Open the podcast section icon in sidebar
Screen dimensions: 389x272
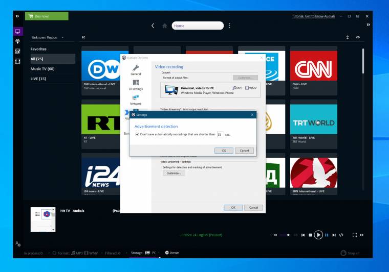pos(17,41)
